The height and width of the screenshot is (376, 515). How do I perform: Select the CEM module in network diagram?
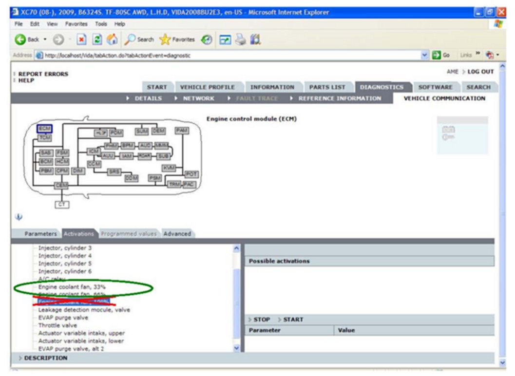pos(61,186)
